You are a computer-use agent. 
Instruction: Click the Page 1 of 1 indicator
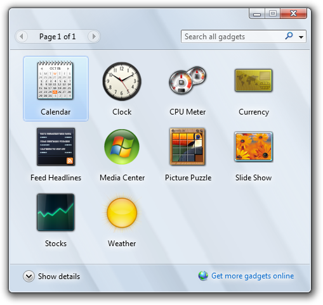pos(57,37)
